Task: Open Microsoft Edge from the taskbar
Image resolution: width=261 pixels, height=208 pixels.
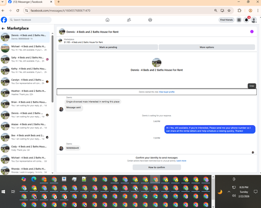Action: tap(34, 179)
